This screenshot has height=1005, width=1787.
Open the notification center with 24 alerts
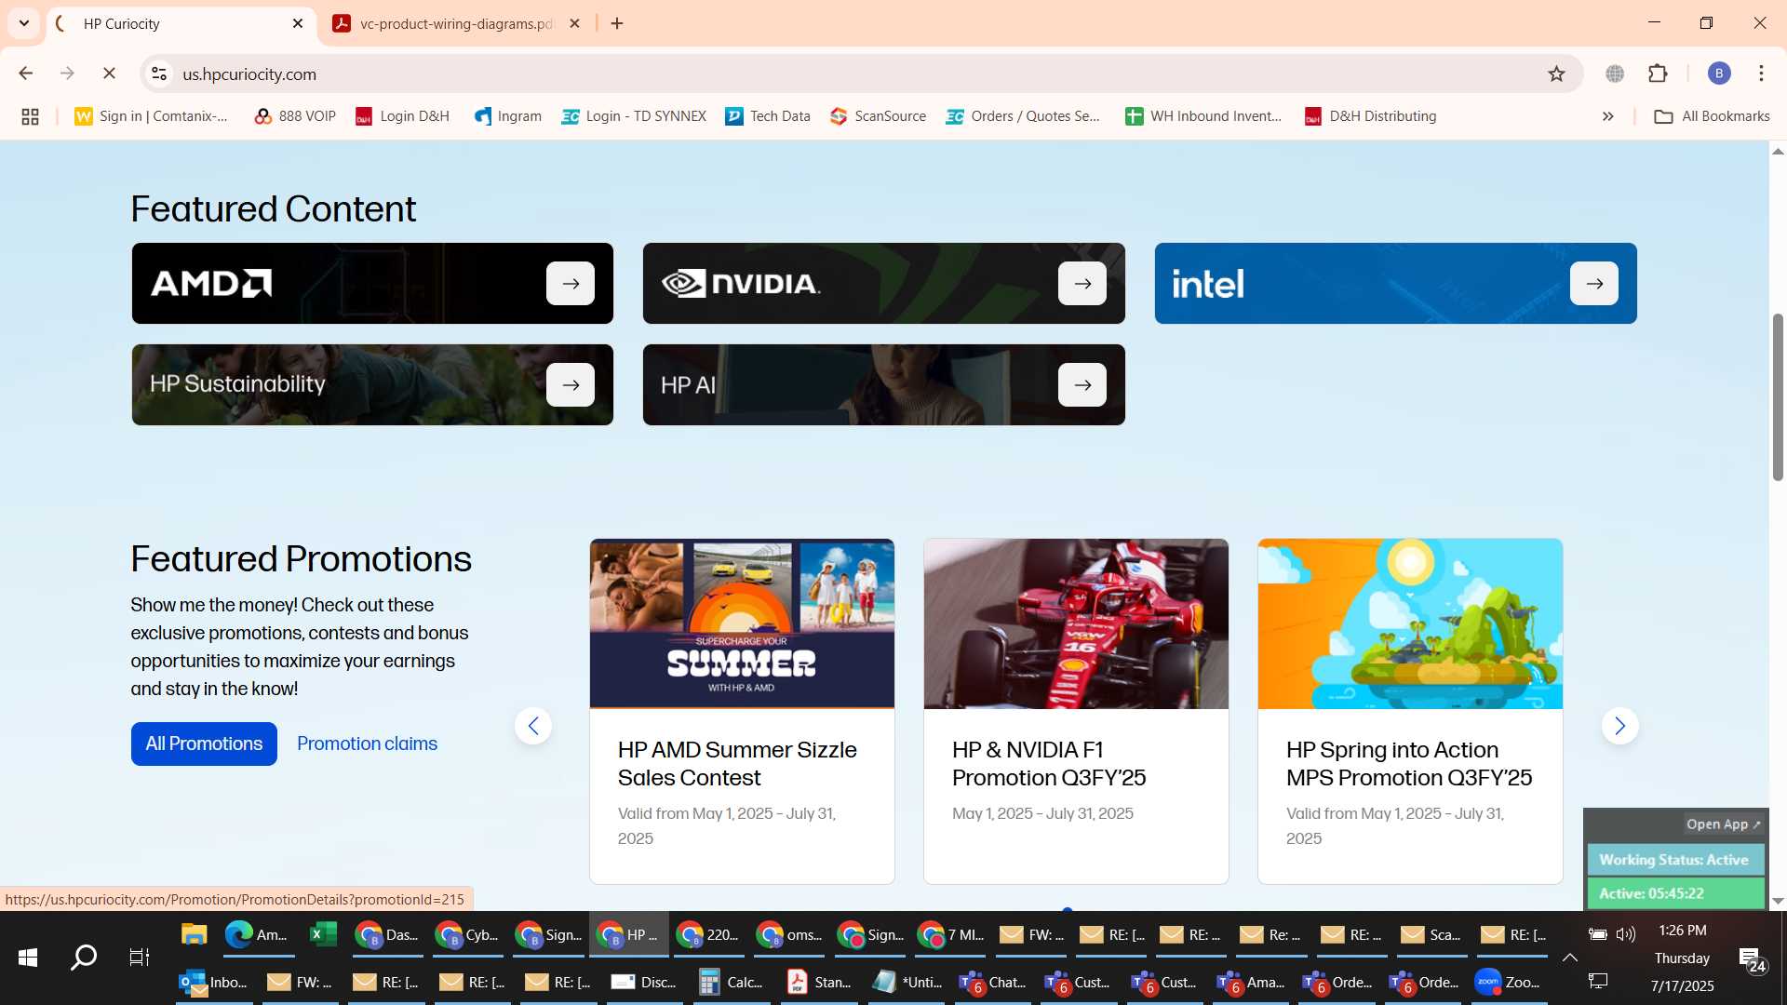click(1753, 959)
